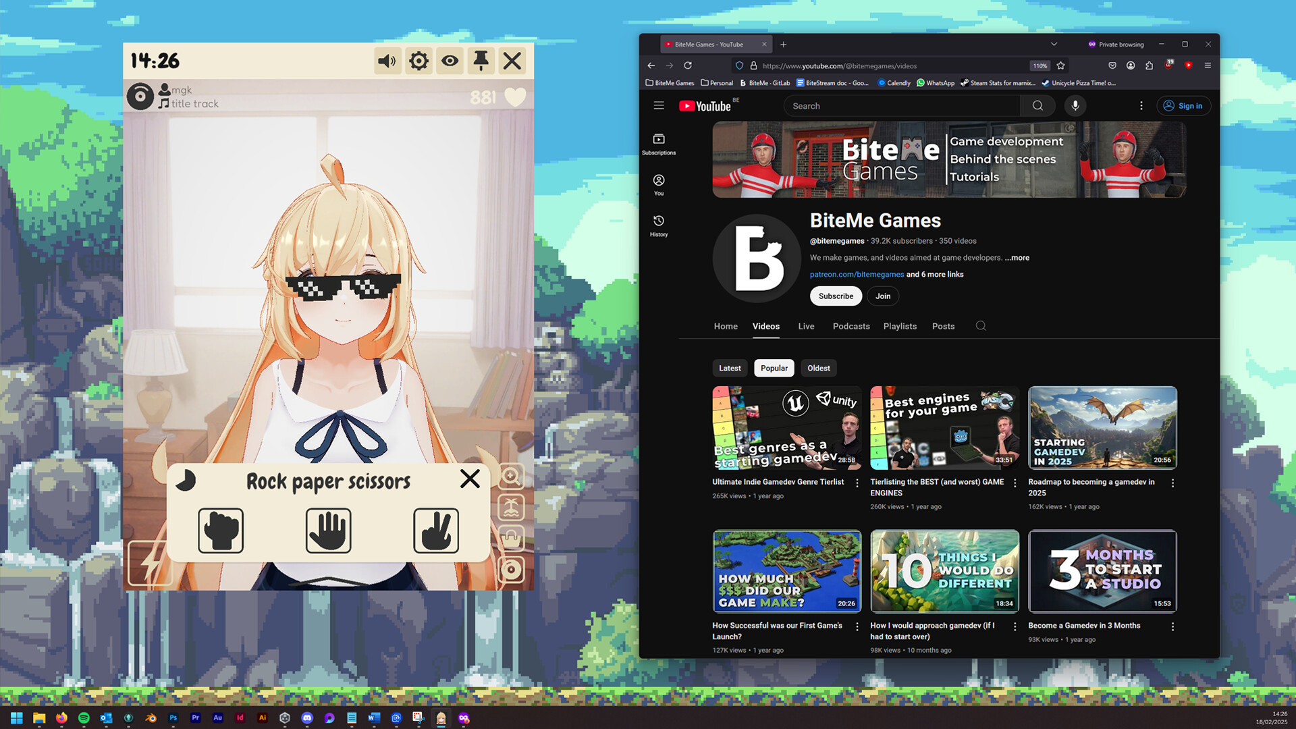Image resolution: width=1296 pixels, height=729 pixels.
Task: Enable the Oldest video filter chip
Action: click(x=818, y=368)
